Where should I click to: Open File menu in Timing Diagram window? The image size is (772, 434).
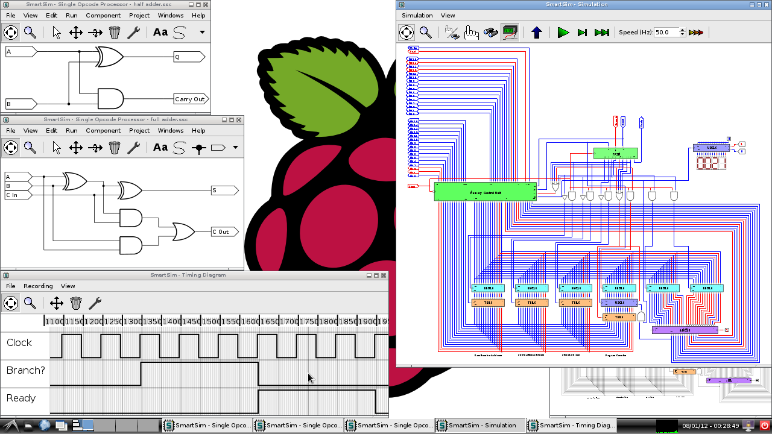[x=11, y=286]
